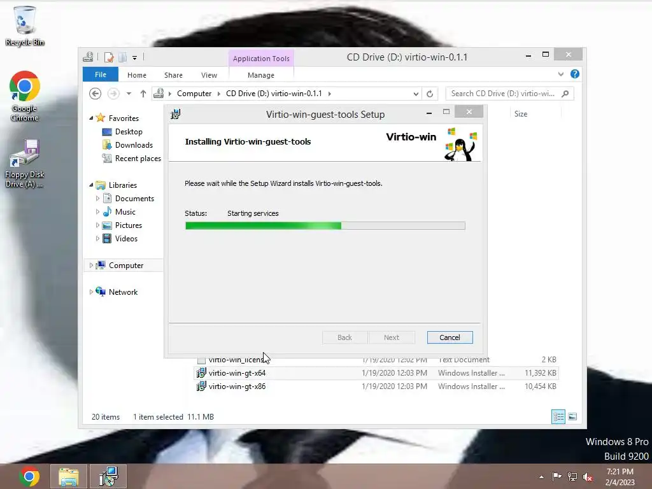The height and width of the screenshot is (489, 652).
Task: Select Network in navigation pane
Action: 123,292
